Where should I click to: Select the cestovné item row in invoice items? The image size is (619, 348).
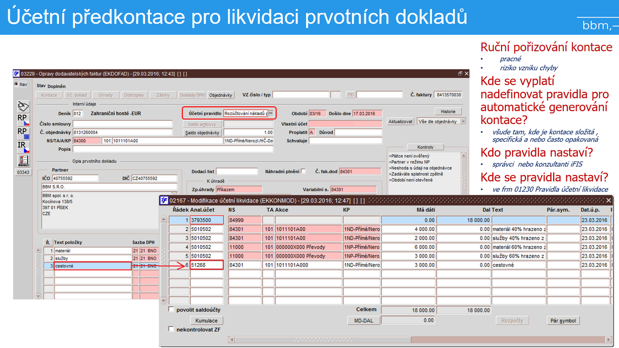pyautogui.click(x=92, y=266)
